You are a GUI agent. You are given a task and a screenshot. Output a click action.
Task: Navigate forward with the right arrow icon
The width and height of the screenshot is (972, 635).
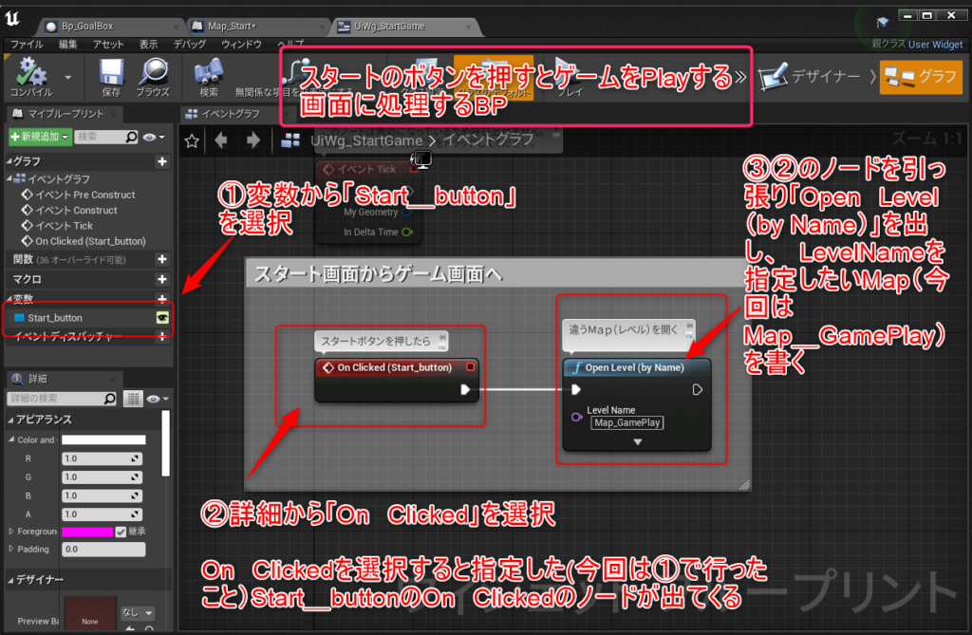click(x=252, y=140)
